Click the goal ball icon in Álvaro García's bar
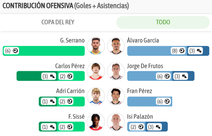This screenshot has height=136, width=212. [x=182, y=51]
